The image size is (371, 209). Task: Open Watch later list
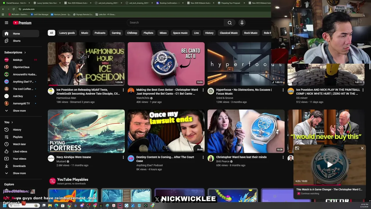(x=20, y=144)
